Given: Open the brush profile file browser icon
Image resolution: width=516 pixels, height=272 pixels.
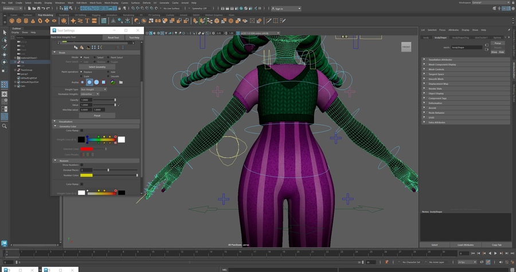Looking at the screenshot, I should (121, 82).
